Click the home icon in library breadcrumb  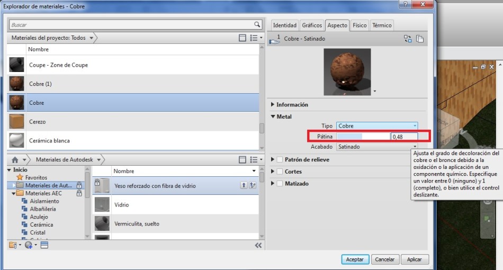click(15, 159)
